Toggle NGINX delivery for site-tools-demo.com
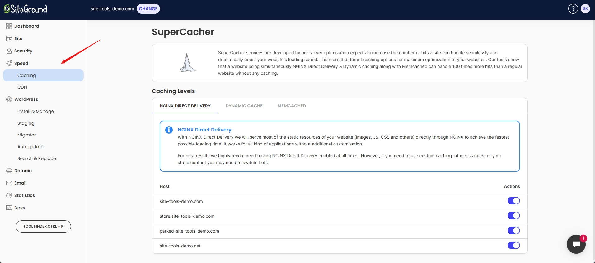595x263 pixels. click(x=513, y=201)
